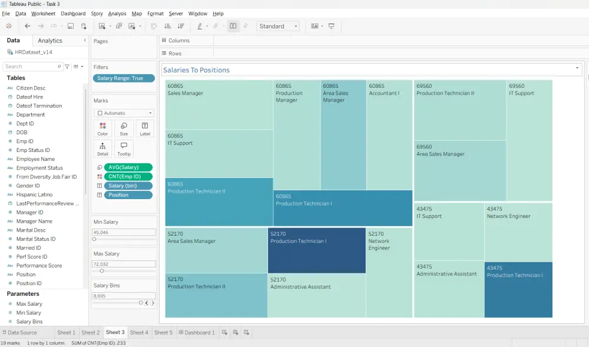This screenshot has height=347, width=589.
Task: Collapse the Data pane with the chevron
Action: click(x=85, y=40)
